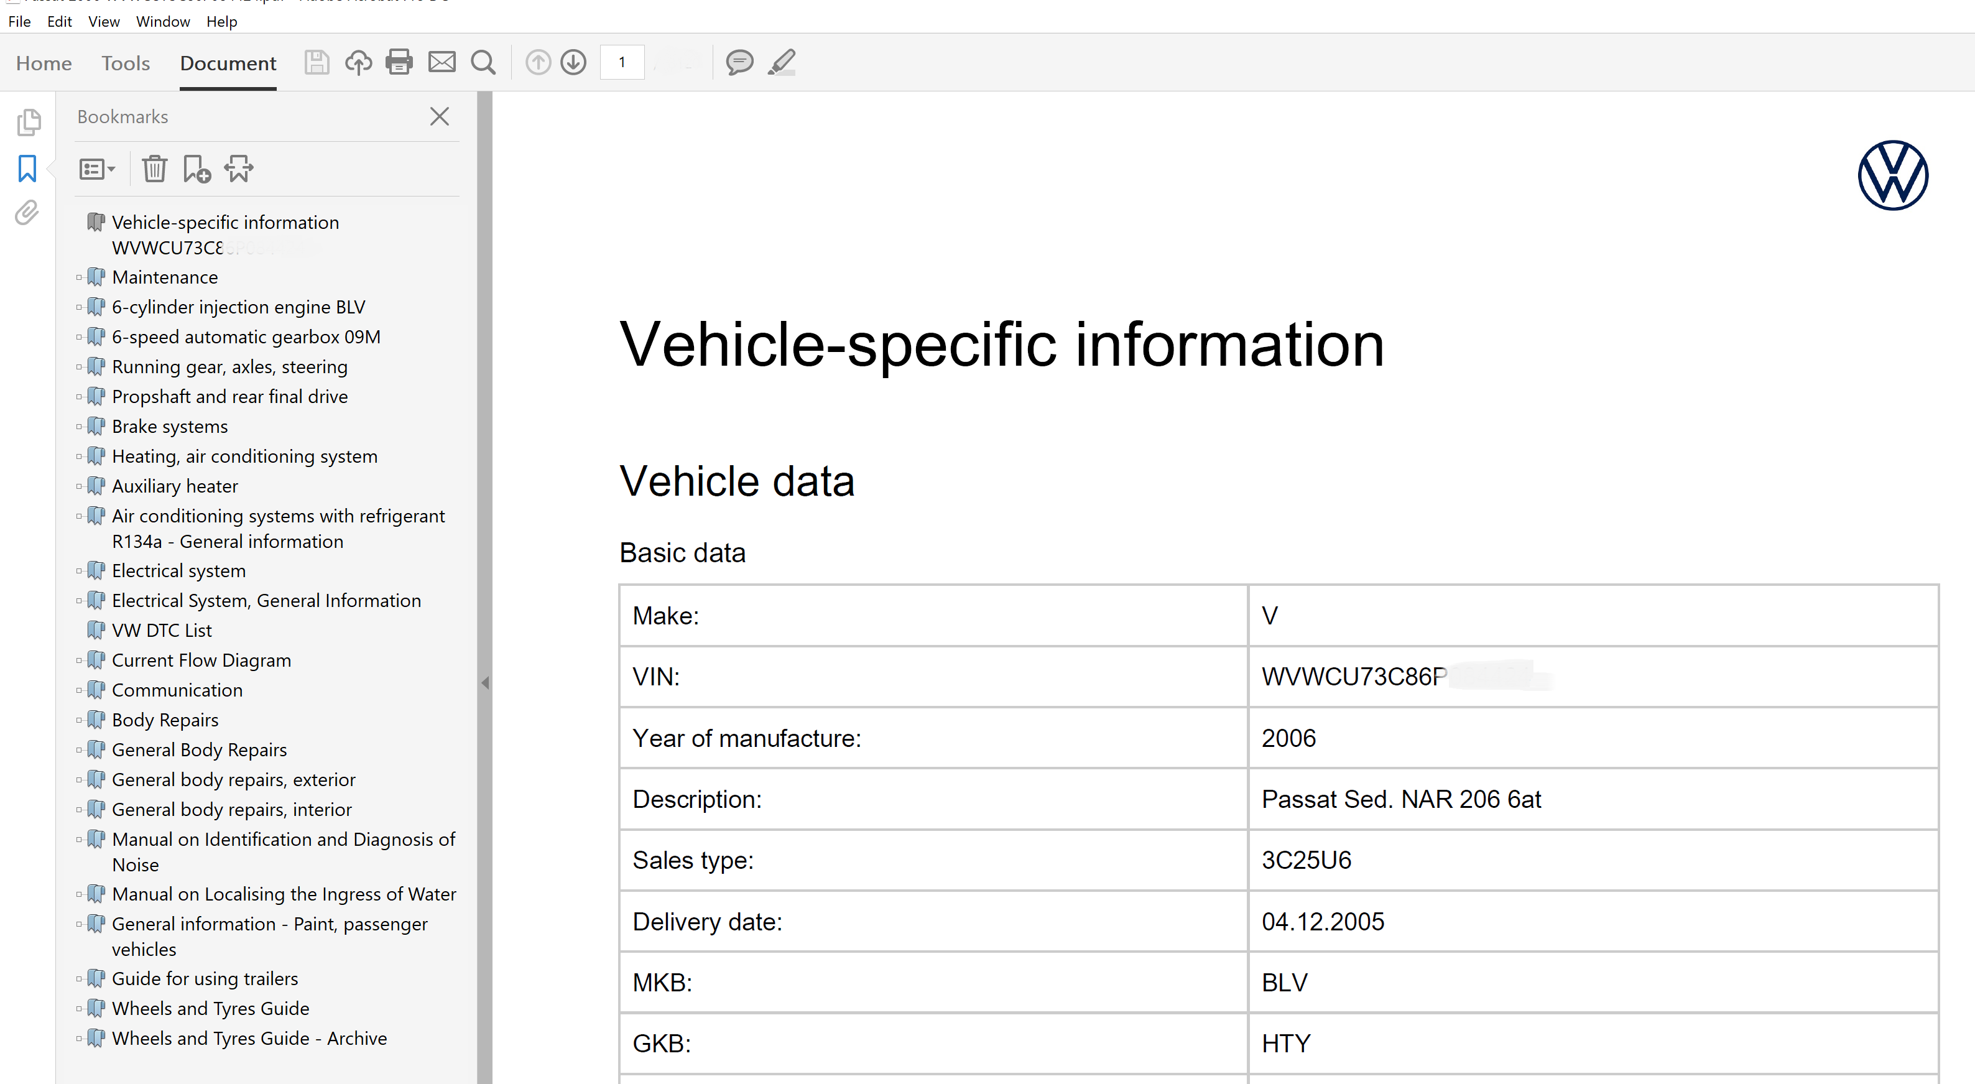1975x1084 pixels.
Task: Click the Print file icon
Action: click(x=399, y=62)
